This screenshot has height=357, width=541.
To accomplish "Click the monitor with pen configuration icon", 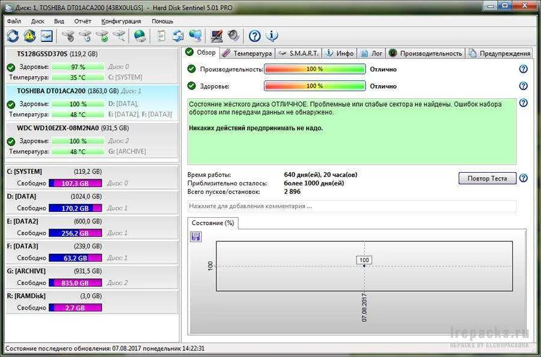I will click(x=216, y=36).
